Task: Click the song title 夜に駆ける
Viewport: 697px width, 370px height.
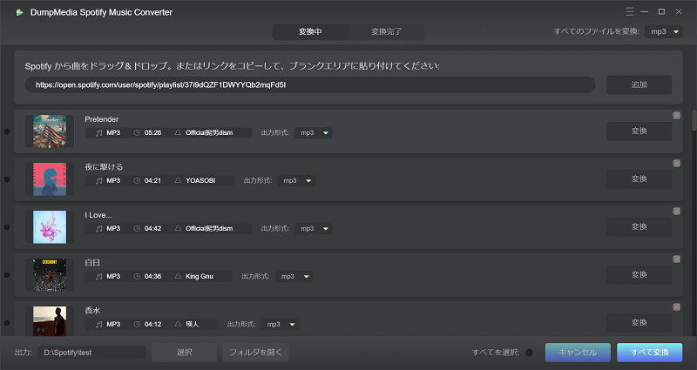Action: coord(104,167)
